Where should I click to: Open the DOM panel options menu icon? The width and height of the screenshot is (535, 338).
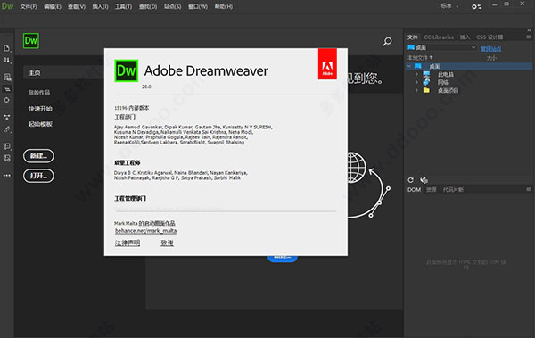click(x=529, y=189)
